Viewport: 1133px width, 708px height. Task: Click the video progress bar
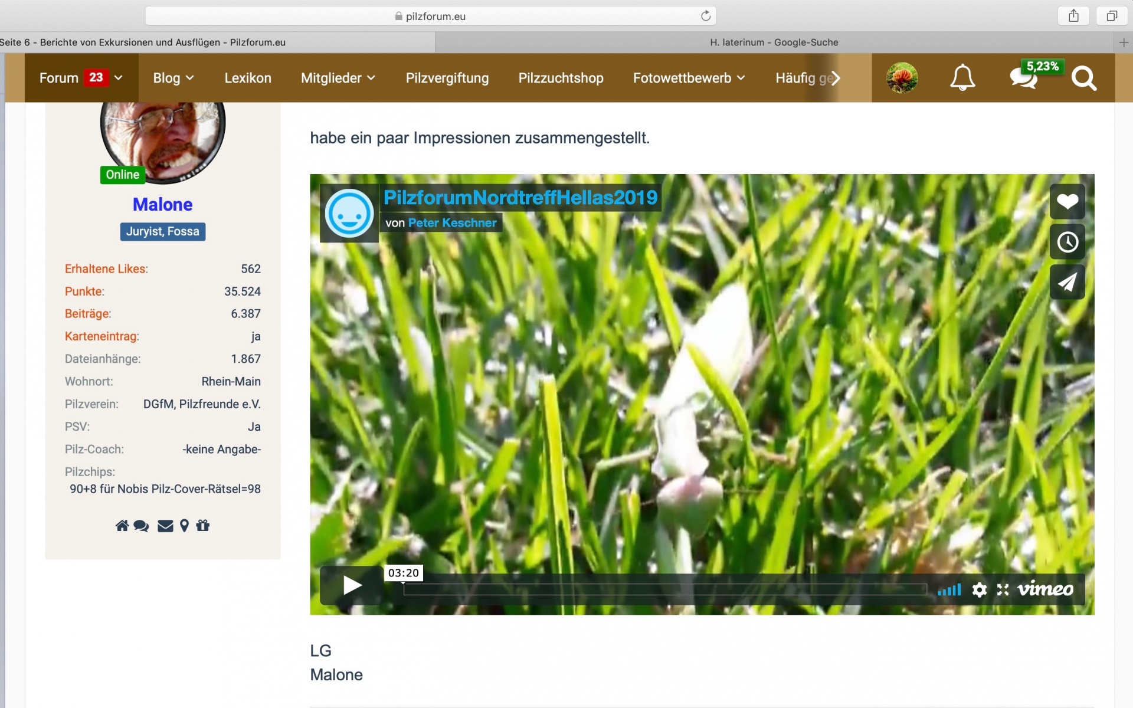point(664,589)
